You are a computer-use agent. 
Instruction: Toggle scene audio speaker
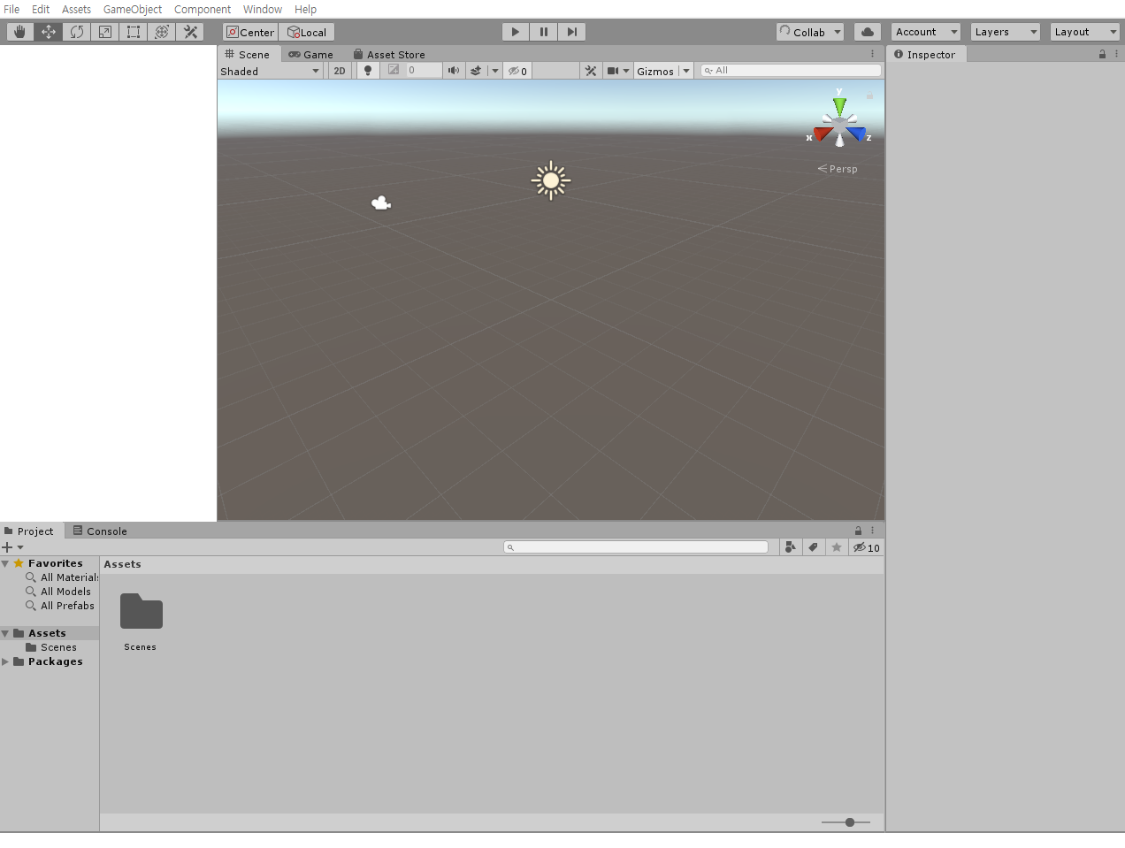click(454, 71)
